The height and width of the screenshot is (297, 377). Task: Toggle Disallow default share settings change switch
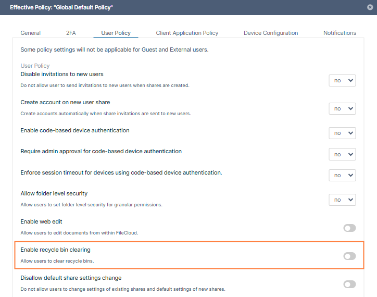pyautogui.click(x=349, y=284)
